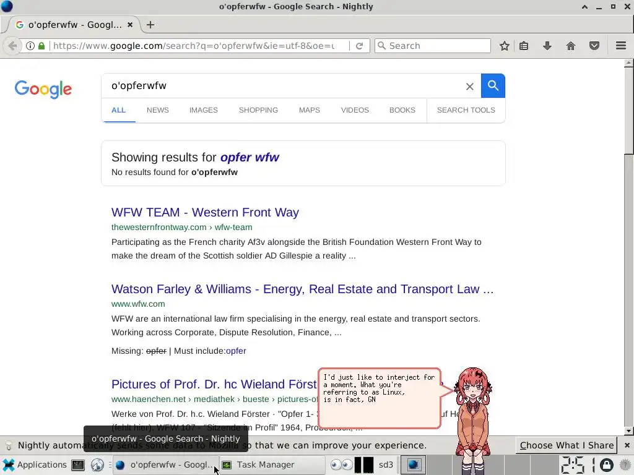634x475 pixels.
Task: Click the blue Google search magnifier button
Action: point(493,85)
